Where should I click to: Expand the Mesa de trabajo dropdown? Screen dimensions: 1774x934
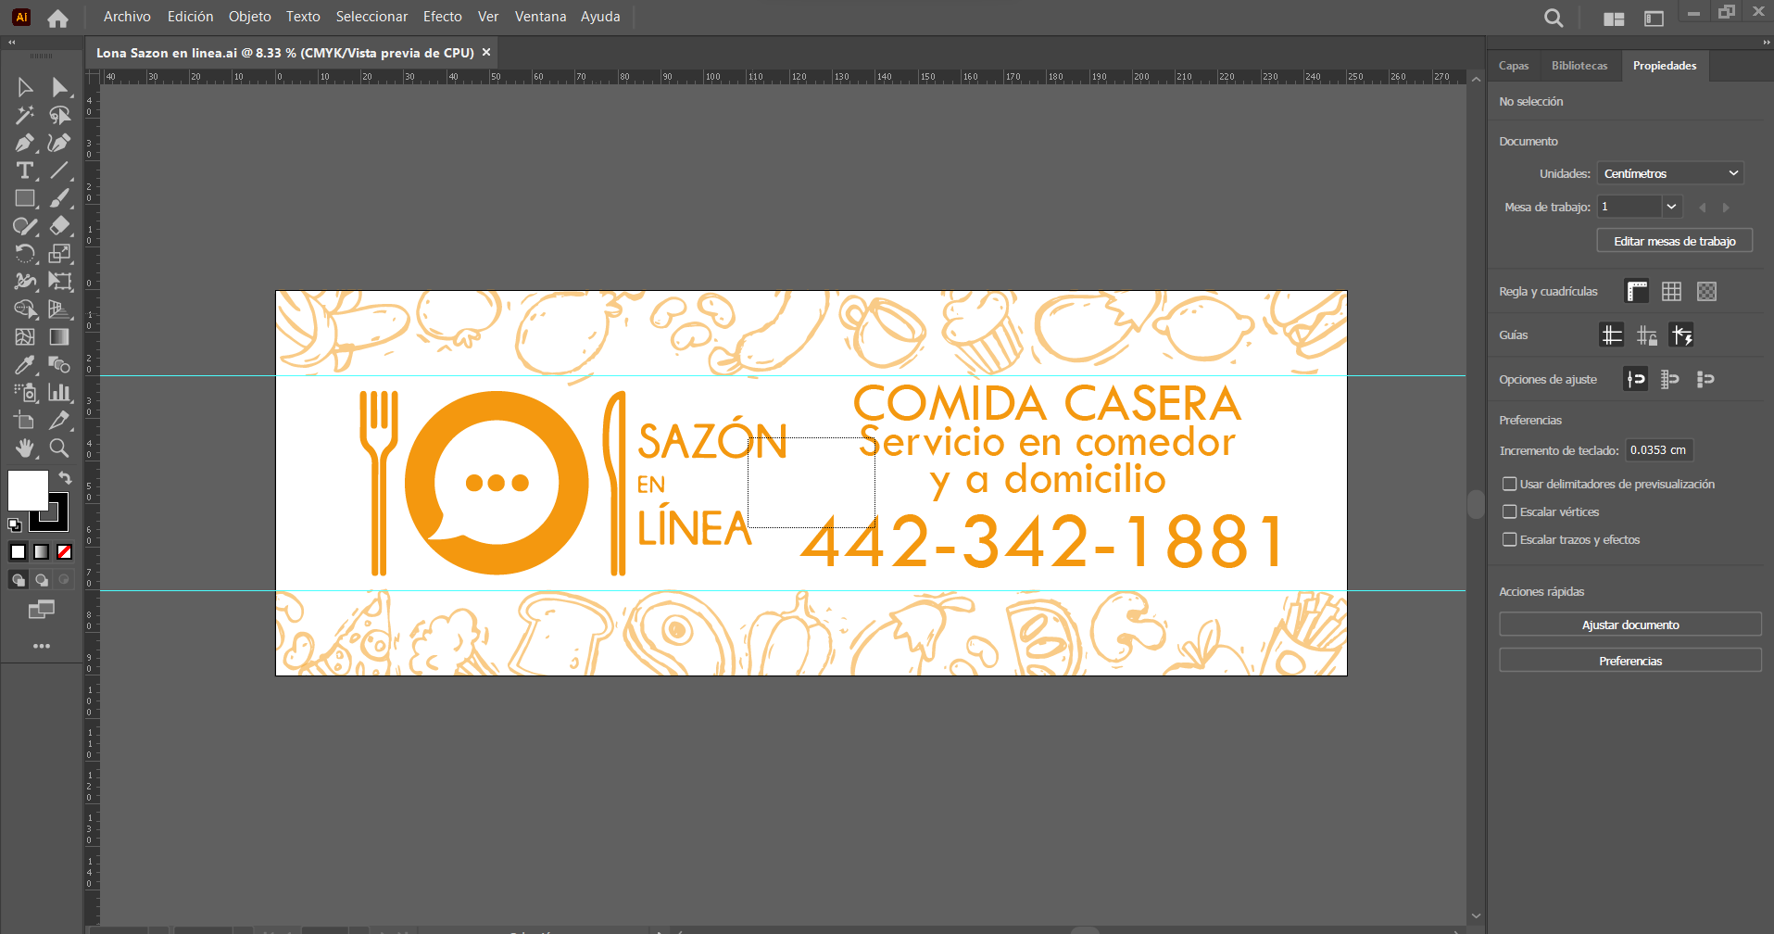(1671, 207)
